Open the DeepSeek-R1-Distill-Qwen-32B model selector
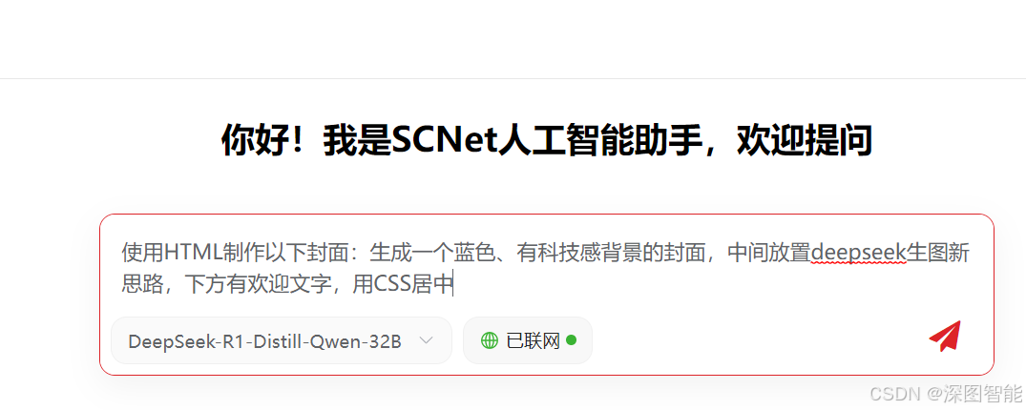The height and width of the screenshot is (410, 1026). tap(282, 340)
